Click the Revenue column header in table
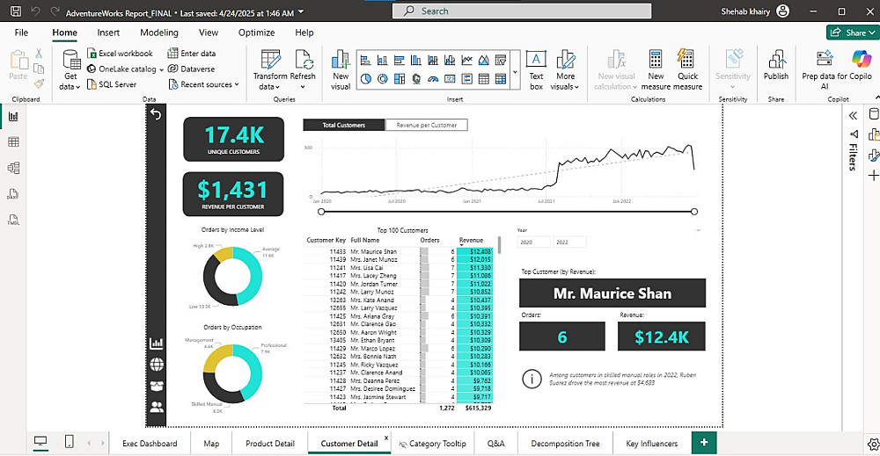The height and width of the screenshot is (456, 880). [x=471, y=240]
